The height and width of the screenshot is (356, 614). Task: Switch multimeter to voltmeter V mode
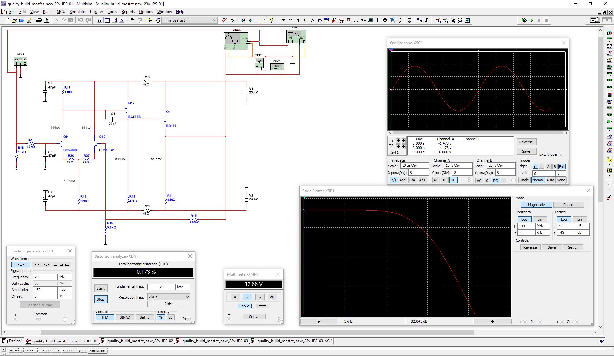[247, 297]
